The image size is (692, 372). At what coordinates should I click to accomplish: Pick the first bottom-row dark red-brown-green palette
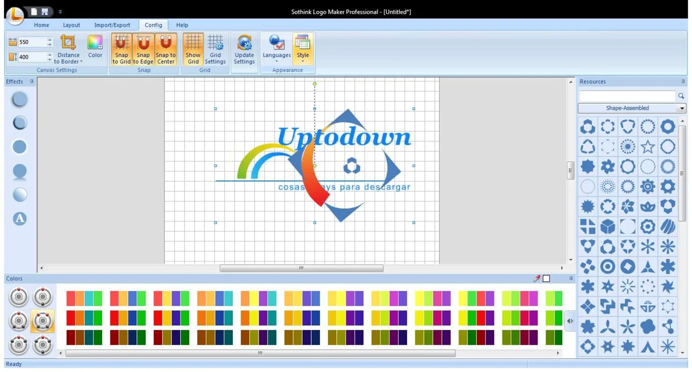[x=84, y=338]
